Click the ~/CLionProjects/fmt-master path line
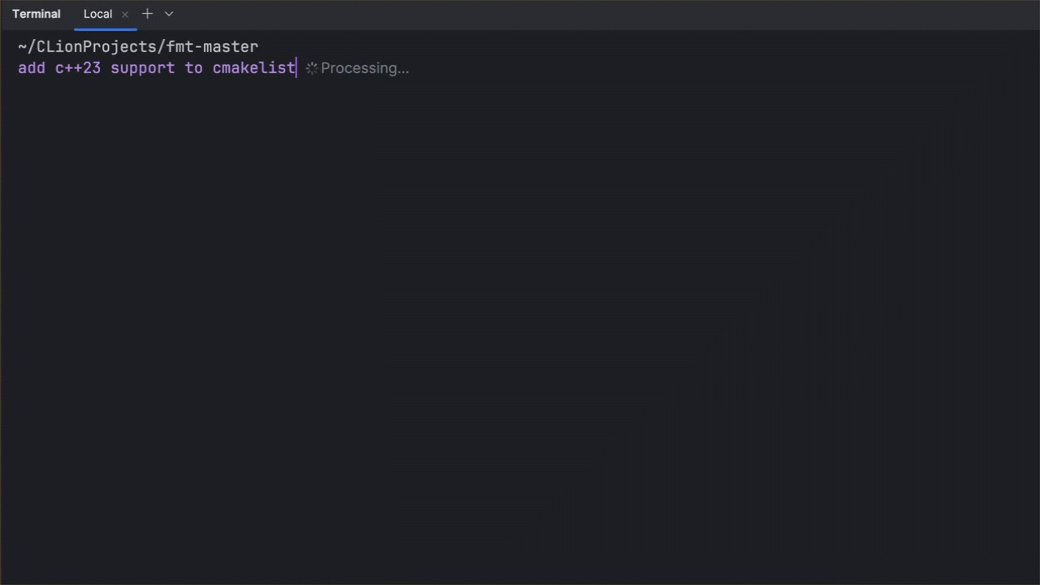Screen dimensions: 1040x585 click(138, 47)
